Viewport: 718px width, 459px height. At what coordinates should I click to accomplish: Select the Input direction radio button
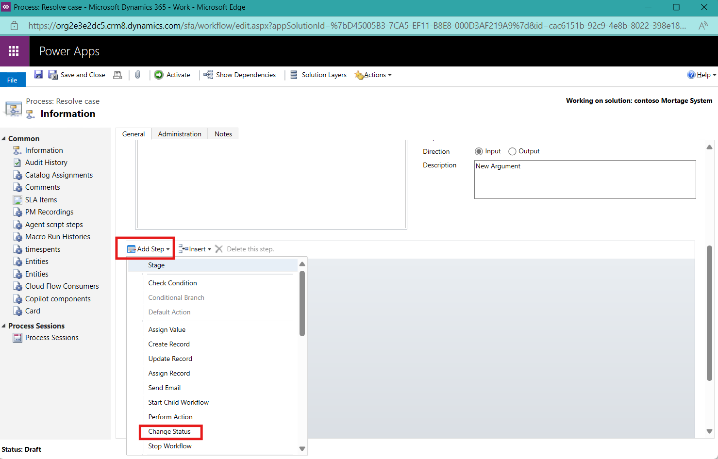pos(479,151)
